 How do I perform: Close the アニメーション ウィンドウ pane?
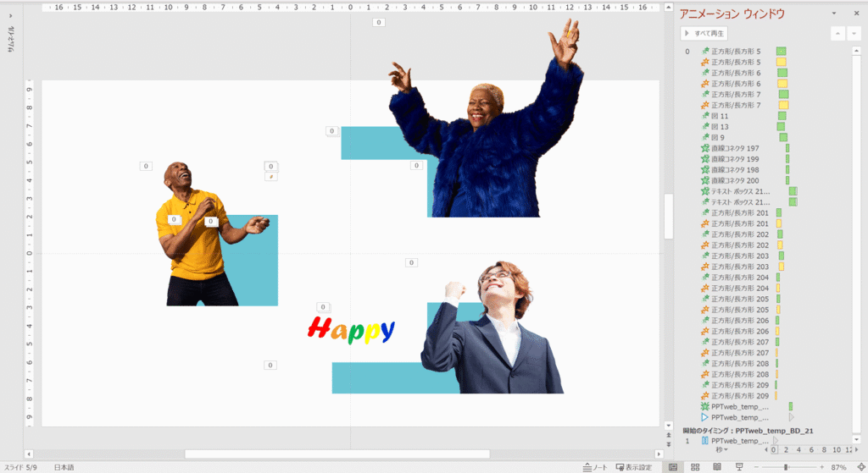tap(854, 14)
